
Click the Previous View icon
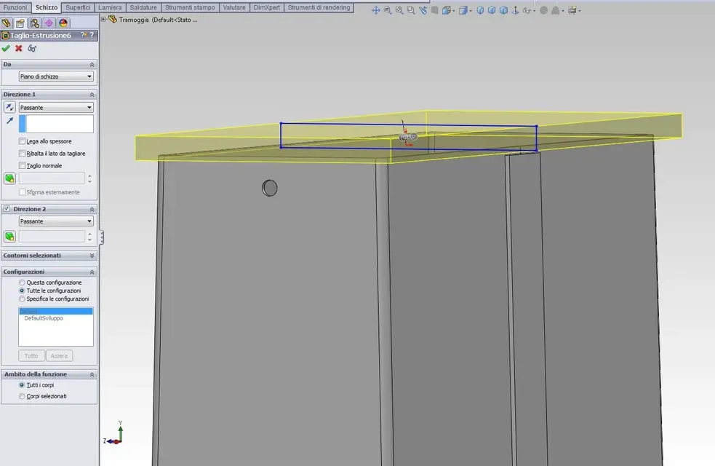[x=423, y=10]
